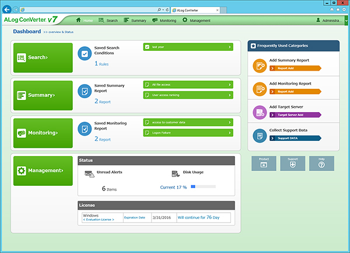Open the Product tile

coord(264,164)
